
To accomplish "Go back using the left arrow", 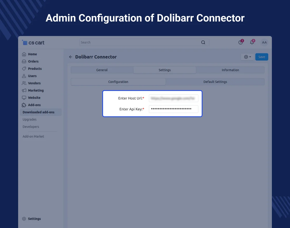I will click(x=70, y=57).
